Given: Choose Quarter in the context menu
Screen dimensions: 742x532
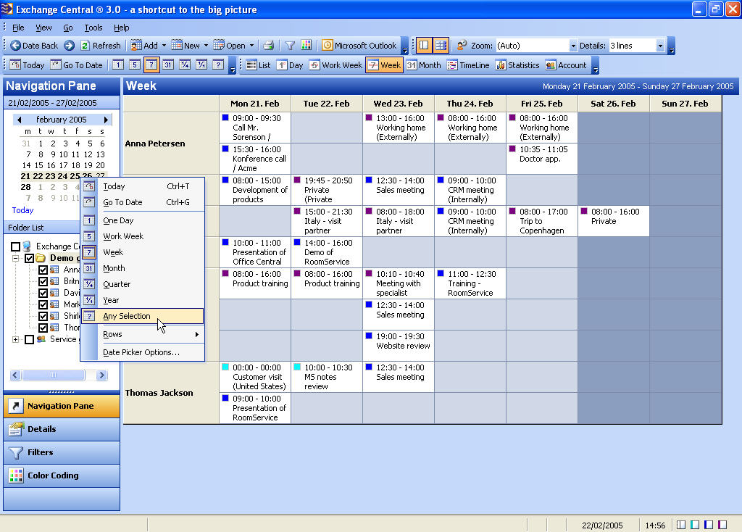Looking at the screenshot, I should tap(143, 284).
